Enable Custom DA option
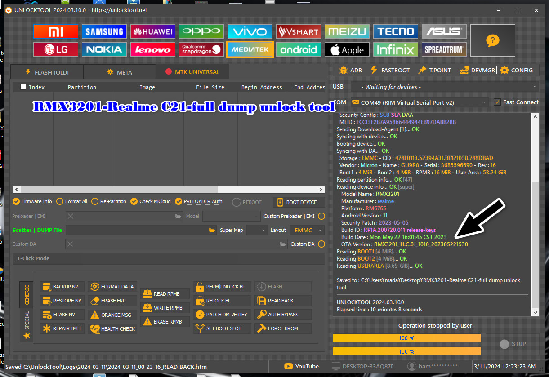 point(321,244)
